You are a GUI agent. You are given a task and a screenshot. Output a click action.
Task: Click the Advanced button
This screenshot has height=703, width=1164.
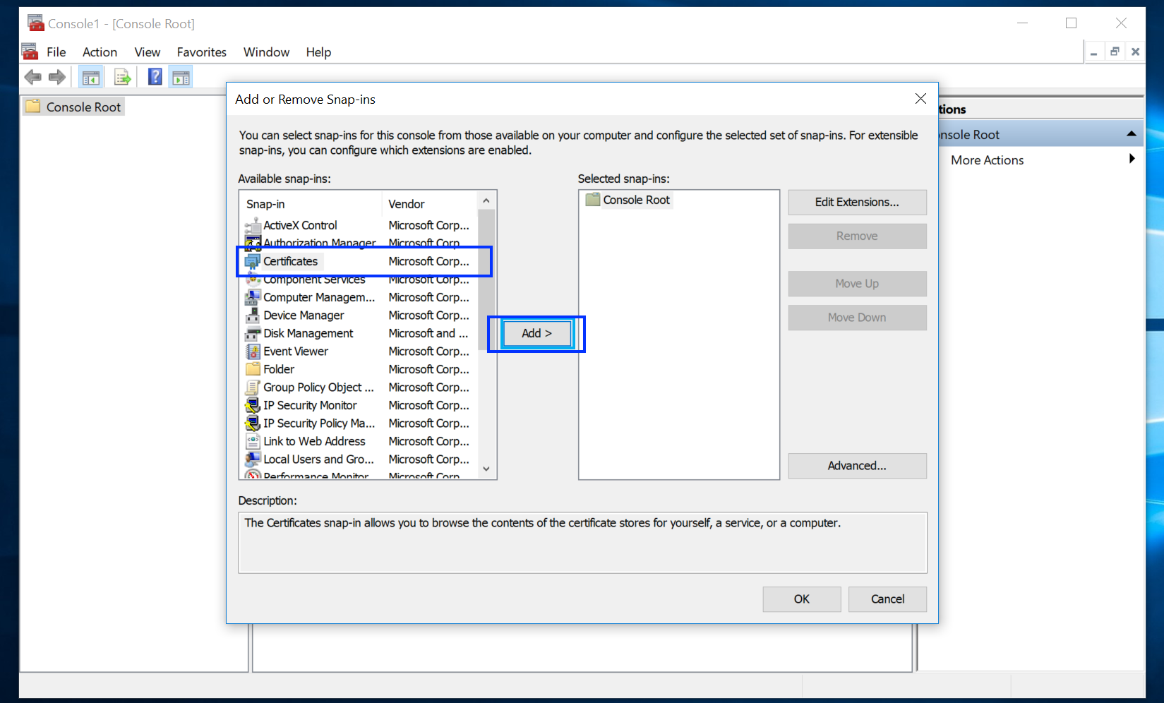pyautogui.click(x=856, y=465)
